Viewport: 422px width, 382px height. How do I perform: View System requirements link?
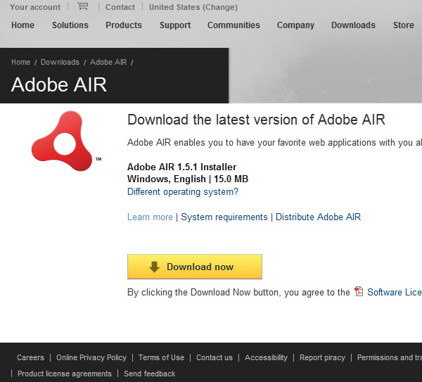coord(224,217)
